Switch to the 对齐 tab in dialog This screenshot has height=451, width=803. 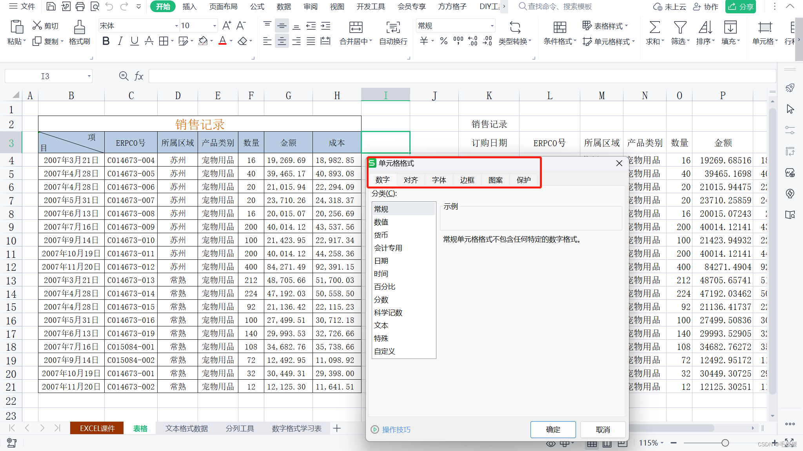pyautogui.click(x=411, y=180)
